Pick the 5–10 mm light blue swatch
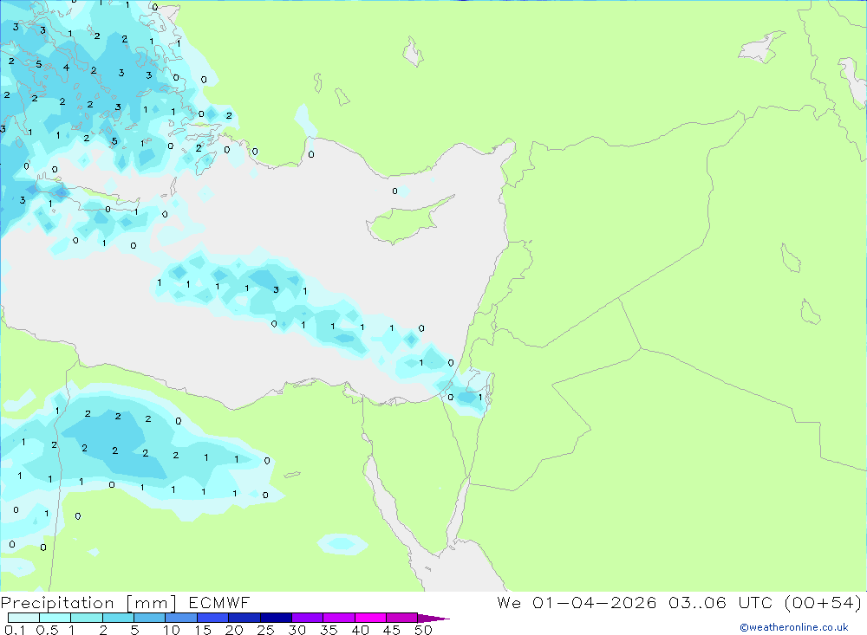 (x=150, y=618)
